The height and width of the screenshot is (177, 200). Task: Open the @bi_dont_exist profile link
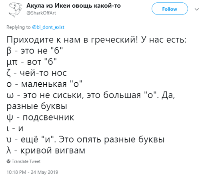click(48, 27)
